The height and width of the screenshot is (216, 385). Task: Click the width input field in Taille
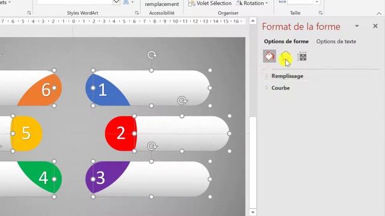301,2
